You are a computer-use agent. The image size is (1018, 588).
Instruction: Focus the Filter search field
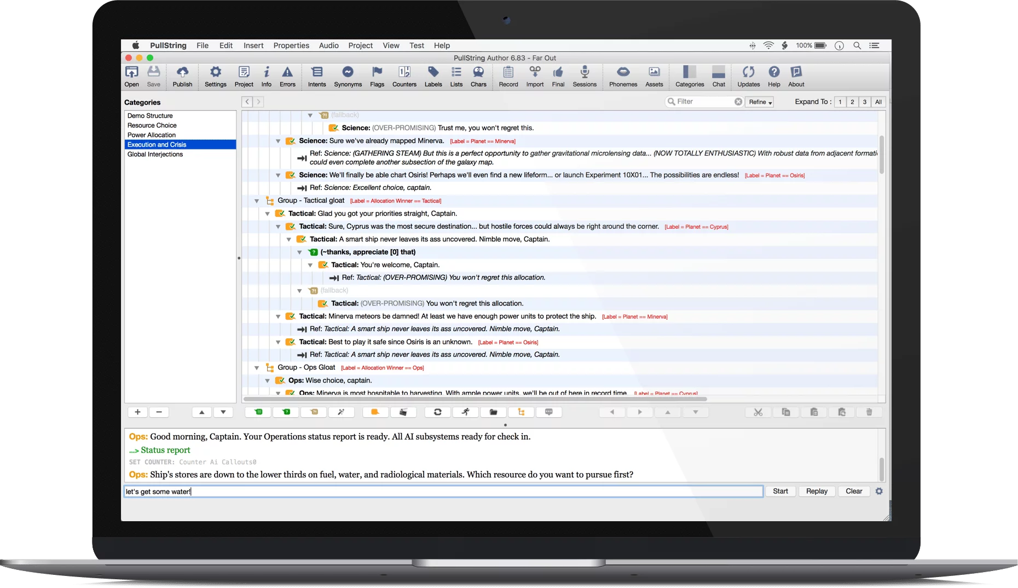point(704,102)
